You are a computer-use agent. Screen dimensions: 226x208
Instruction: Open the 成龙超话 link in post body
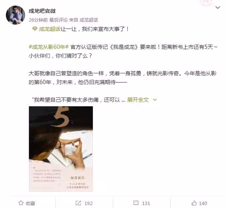(50, 29)
